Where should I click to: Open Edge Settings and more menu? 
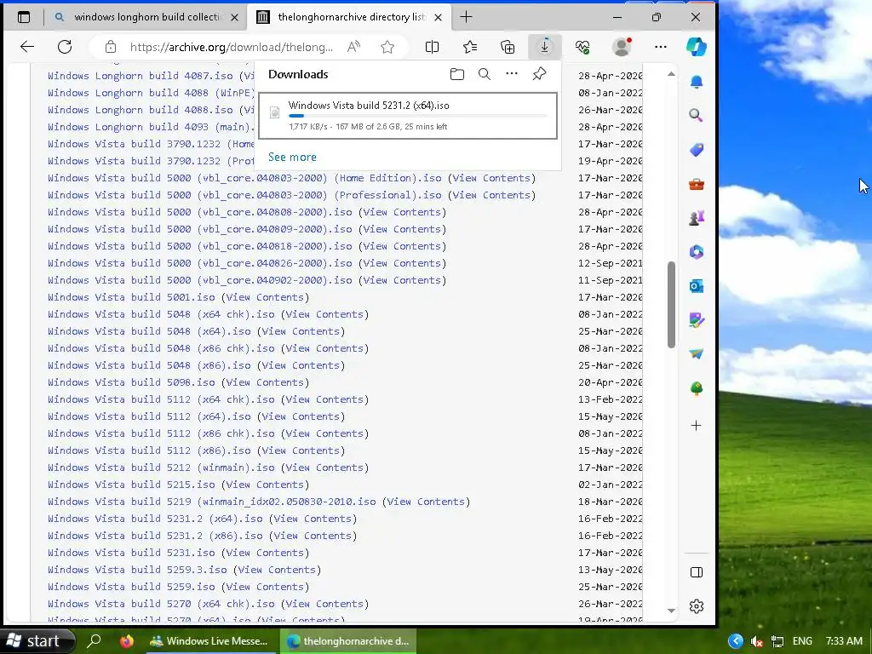tap(661, 47)
